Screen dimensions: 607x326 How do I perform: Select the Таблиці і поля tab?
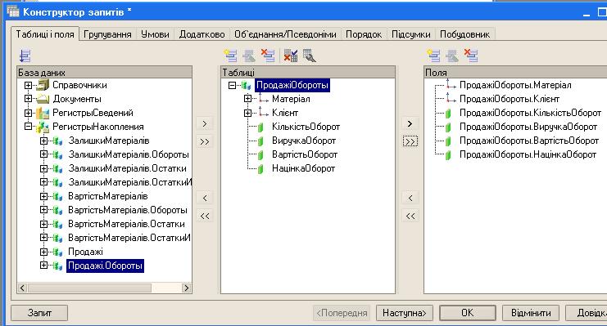click(x=45, y=34)
